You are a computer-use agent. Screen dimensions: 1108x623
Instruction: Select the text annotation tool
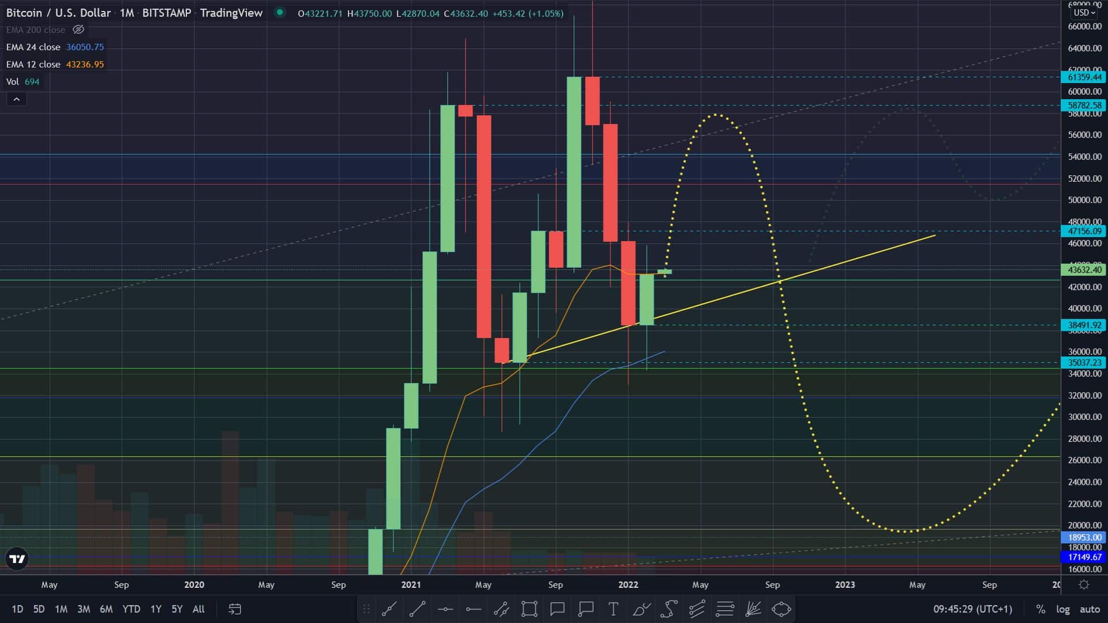coord(613,609)
